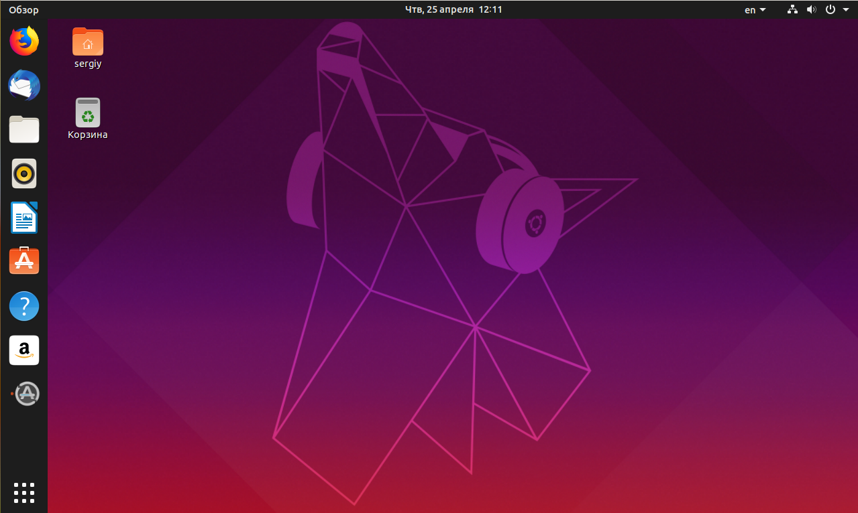
Task: Click the network status icon
Action: point(792,9)
